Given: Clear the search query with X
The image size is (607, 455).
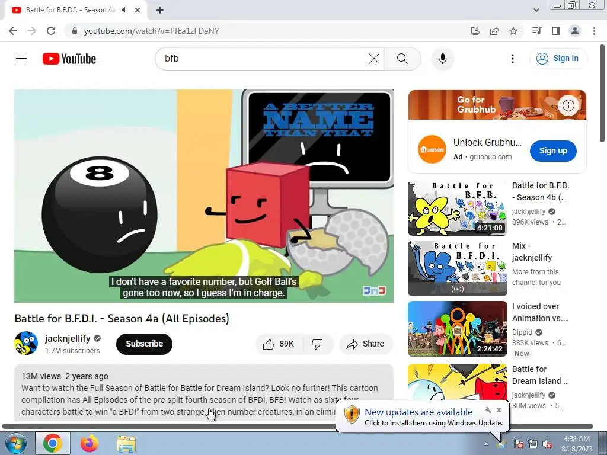Looking at the screenshot, I should point(374,59).
